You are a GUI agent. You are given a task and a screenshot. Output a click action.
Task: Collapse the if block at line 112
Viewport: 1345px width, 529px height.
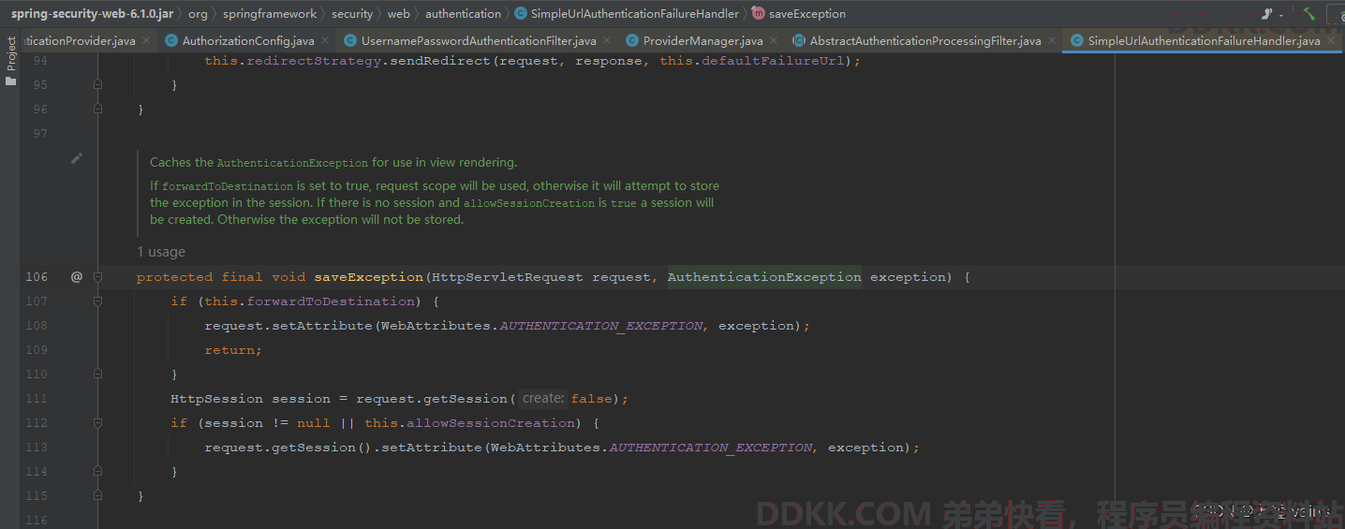pos(97,423)
